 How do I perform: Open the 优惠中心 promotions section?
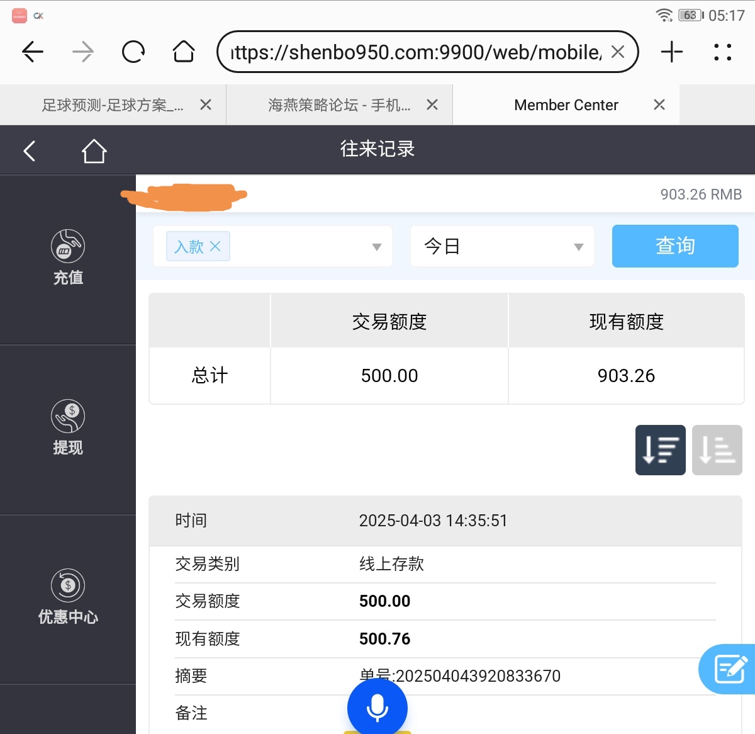pyautogui.click(x=68, y=597)
